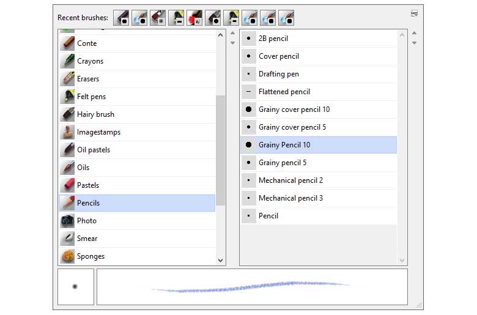Select the Hairy brush category icon
This screenshot has height=315, width=477.
[67, 114]
